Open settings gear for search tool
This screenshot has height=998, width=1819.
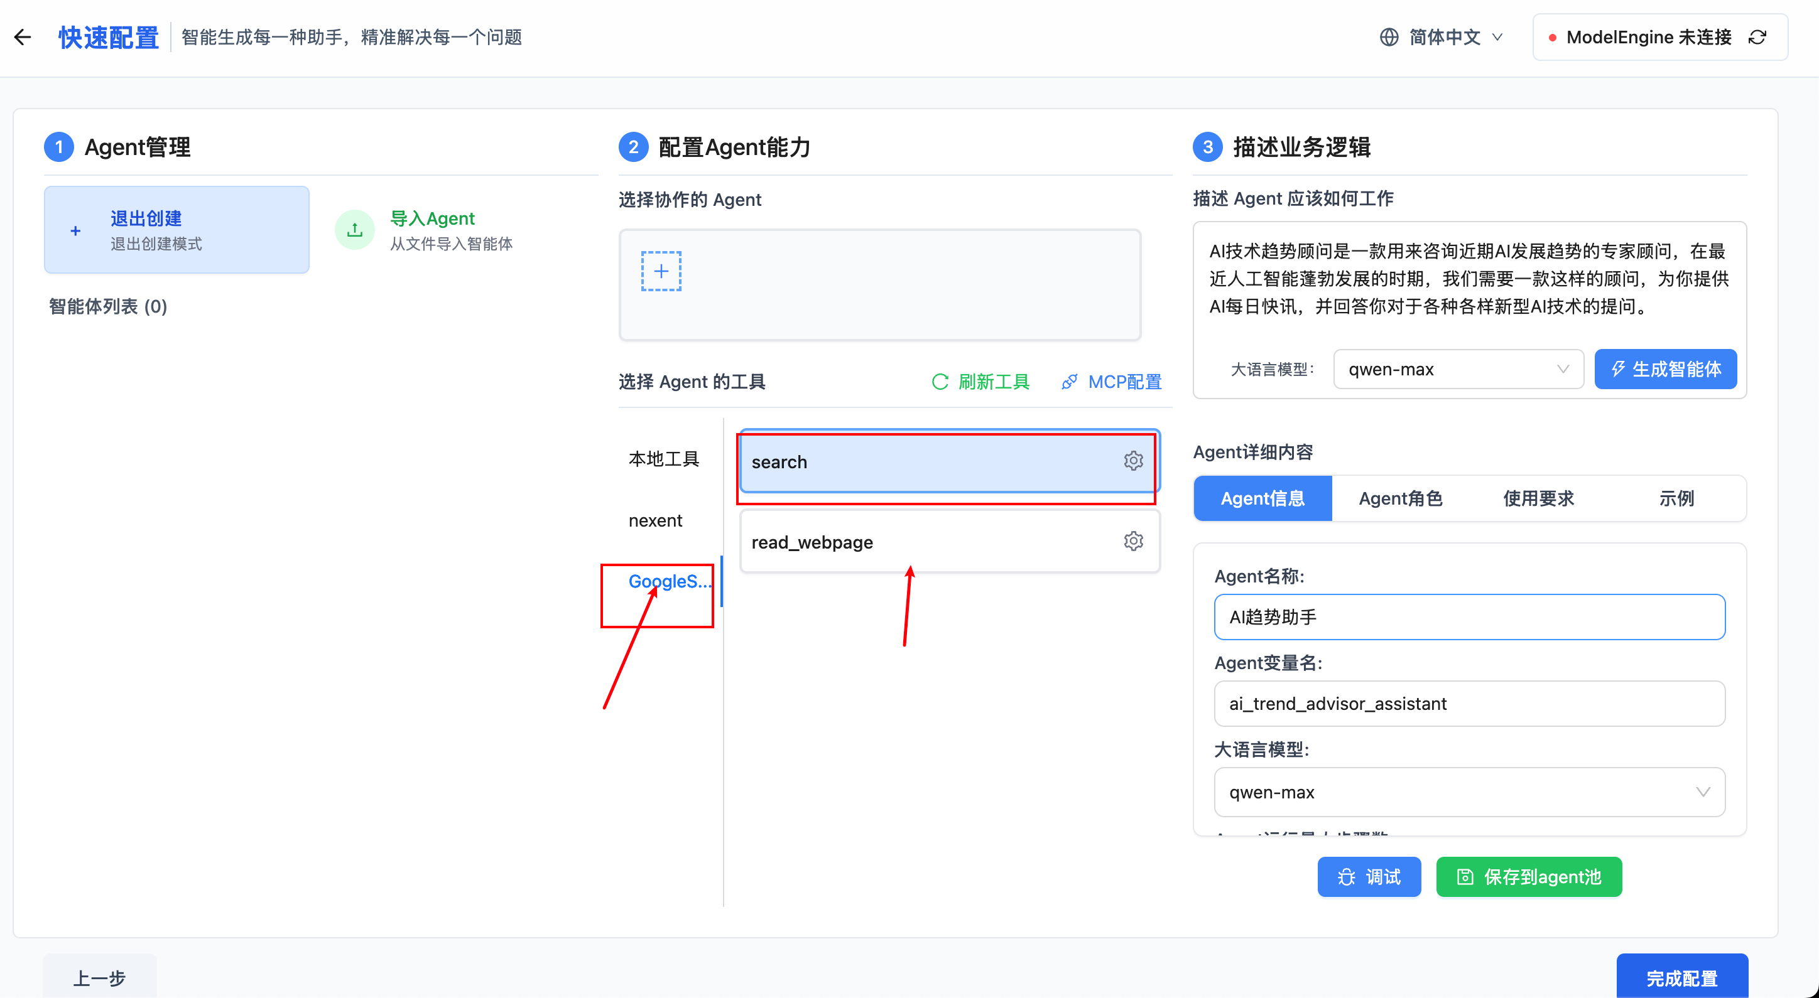coord(1132,461)
